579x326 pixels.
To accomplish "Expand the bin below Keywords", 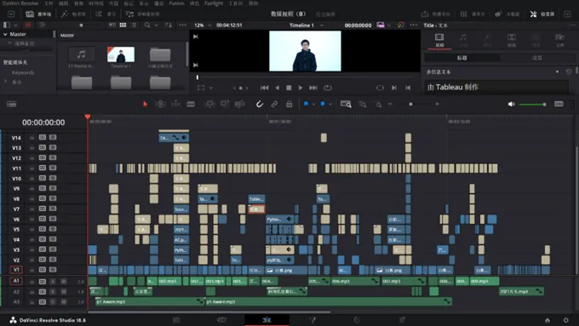I will 5,81.
